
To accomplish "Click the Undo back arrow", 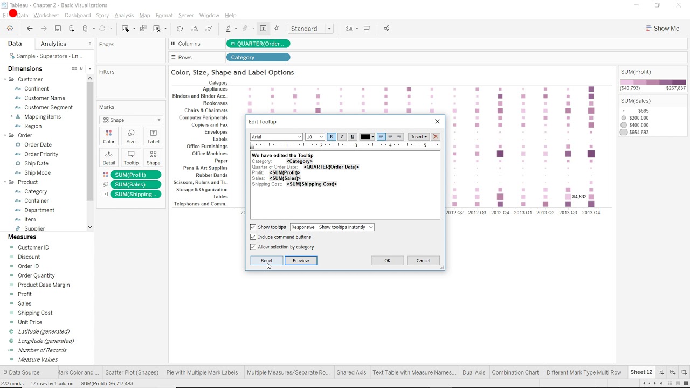I will point(30,29).
